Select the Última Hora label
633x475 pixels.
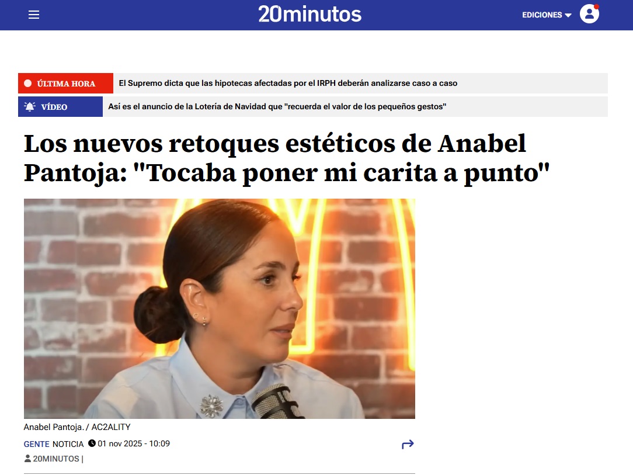(x=66, y=83)
